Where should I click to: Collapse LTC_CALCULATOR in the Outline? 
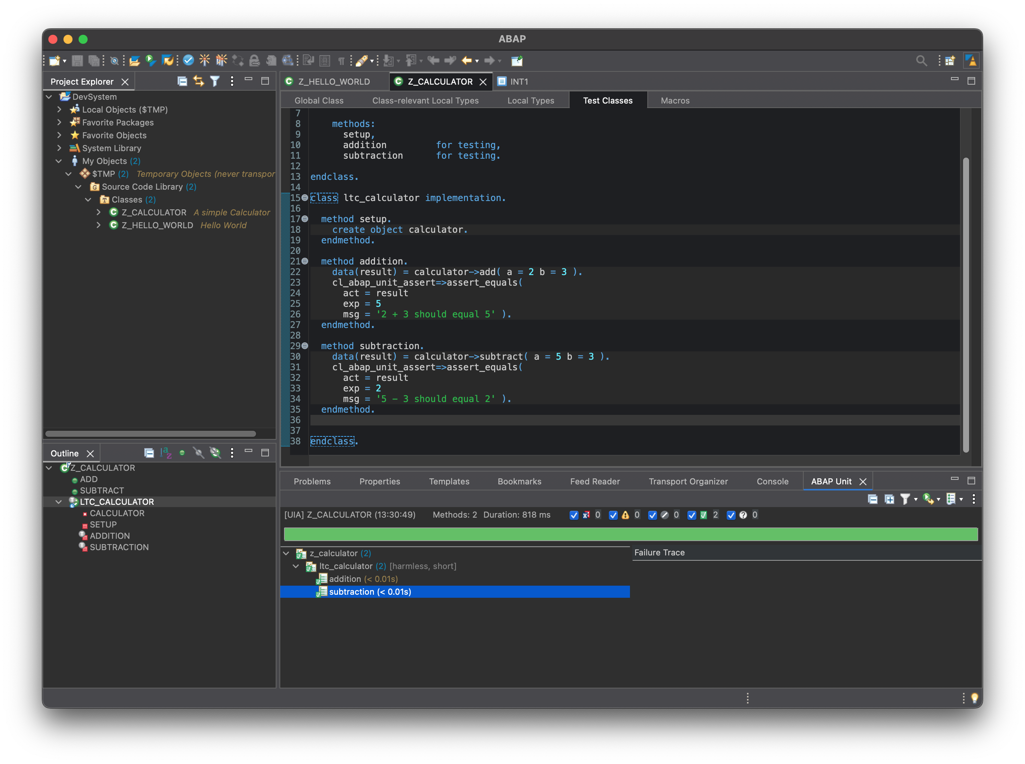[x=59, y=502]
